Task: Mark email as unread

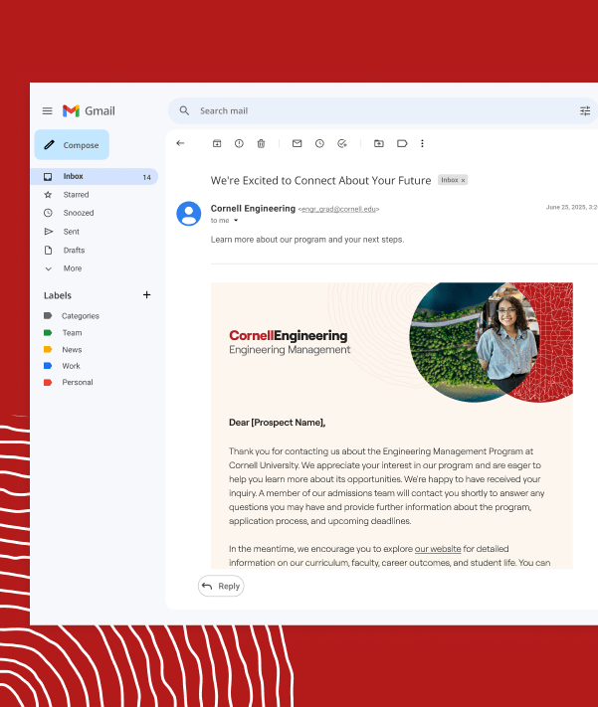Action: click(x=297, y=143)
